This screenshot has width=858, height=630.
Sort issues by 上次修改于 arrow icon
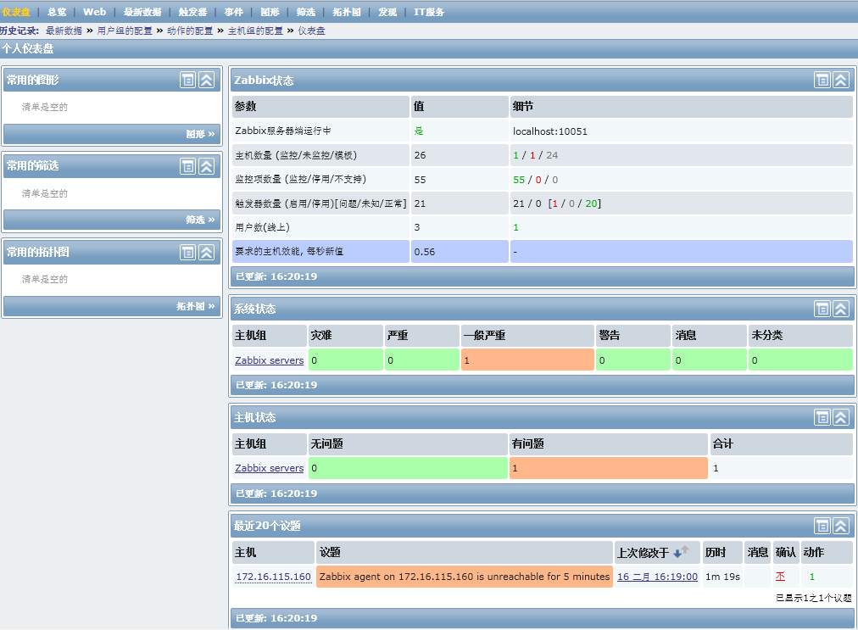coord(681,552)
